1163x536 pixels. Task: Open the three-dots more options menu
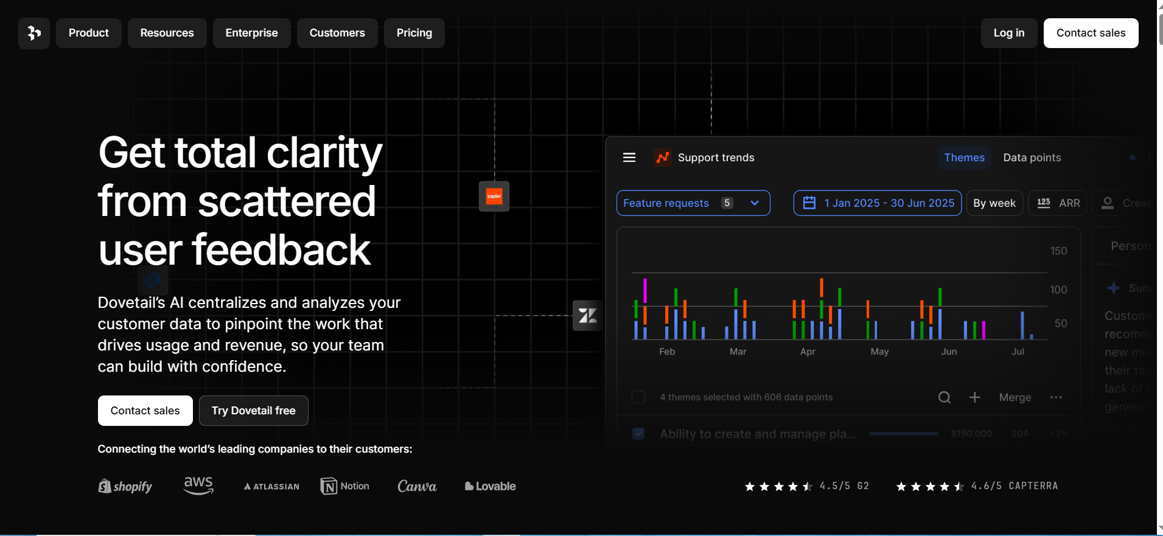click(x=1056, y=397)
